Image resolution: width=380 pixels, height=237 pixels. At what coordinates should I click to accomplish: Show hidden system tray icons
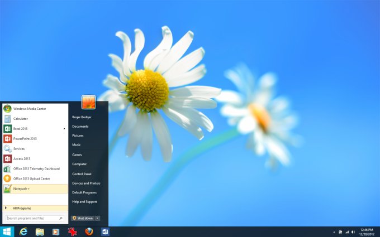[334, 232]
